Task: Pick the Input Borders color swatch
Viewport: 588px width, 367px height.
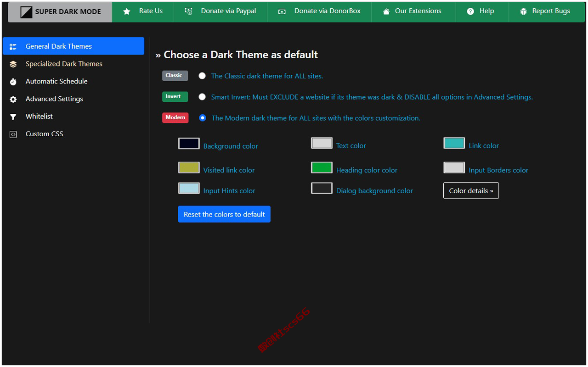Action: click(454, 167)
